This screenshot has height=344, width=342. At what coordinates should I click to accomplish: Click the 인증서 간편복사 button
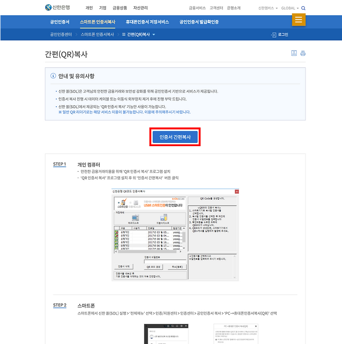175,137
